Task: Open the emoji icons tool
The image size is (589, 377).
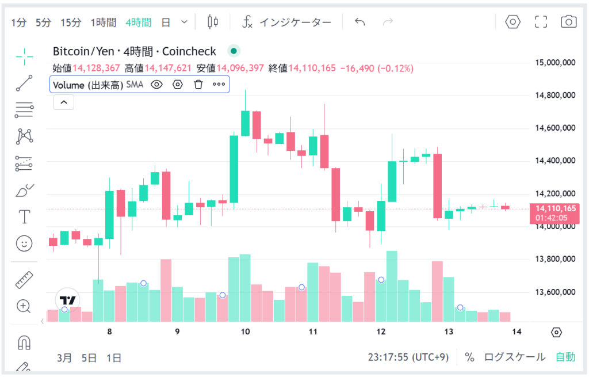Action: (x=24, y=243)
